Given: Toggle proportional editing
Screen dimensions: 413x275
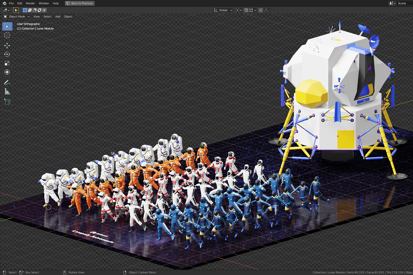Looking at the screenshot, I should pos(261,10).
